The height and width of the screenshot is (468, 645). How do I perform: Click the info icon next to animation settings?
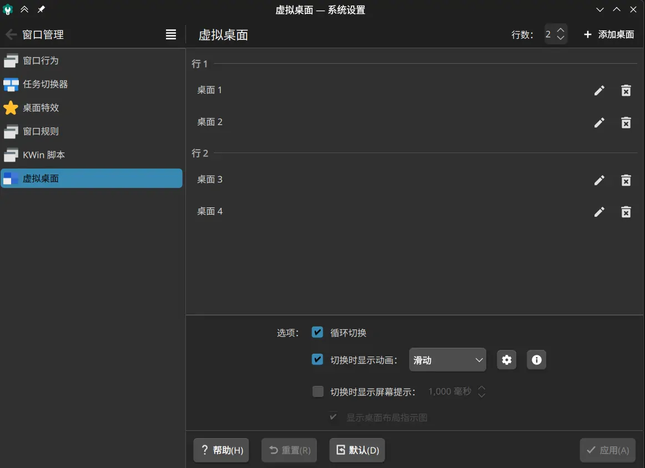536,359
